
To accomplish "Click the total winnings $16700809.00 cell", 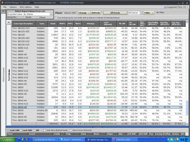I will pyautogui.click(x=91, y=124).
